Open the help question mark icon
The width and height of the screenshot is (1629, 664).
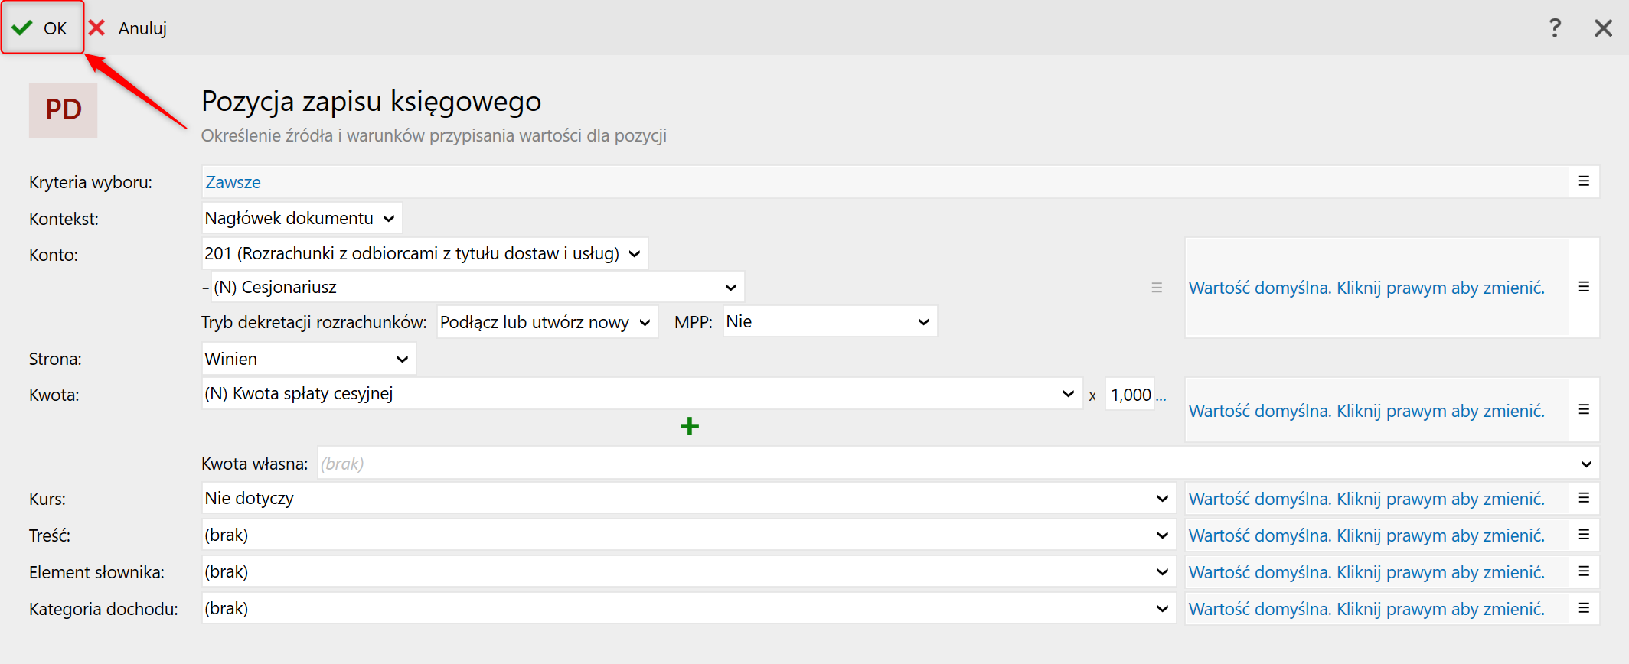tap(1554, 28)
